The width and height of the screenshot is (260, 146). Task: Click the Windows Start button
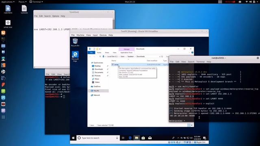coord(73,138)
